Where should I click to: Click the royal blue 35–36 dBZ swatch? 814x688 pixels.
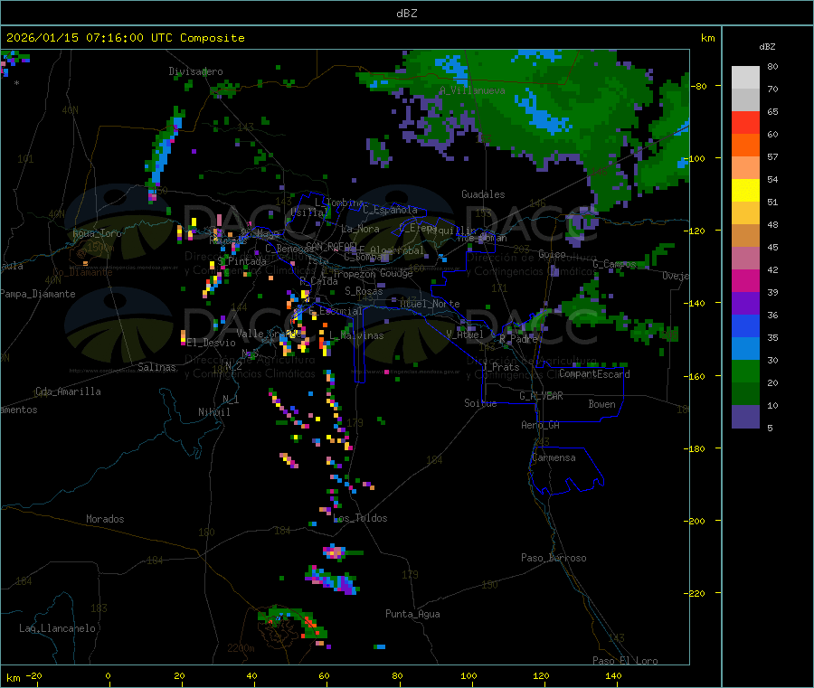pos(745,325)
